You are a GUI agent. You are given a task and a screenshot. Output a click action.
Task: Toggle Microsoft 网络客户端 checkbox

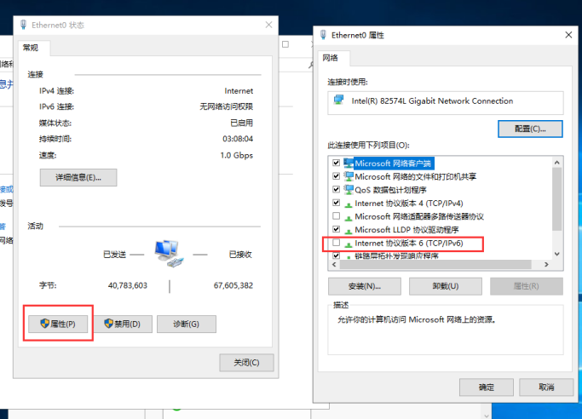(x=337, y=163)
